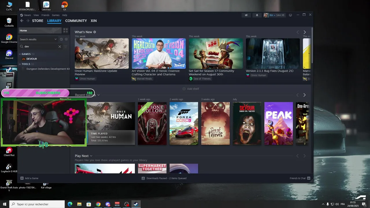370x208 pixels.
Task: Open Logitech G HUB desktop shortcut
Action: [9, 168]
